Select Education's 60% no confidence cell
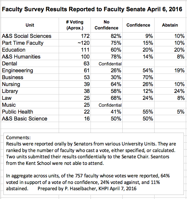Viewport: 187px width, 199px height. point(106,50)
